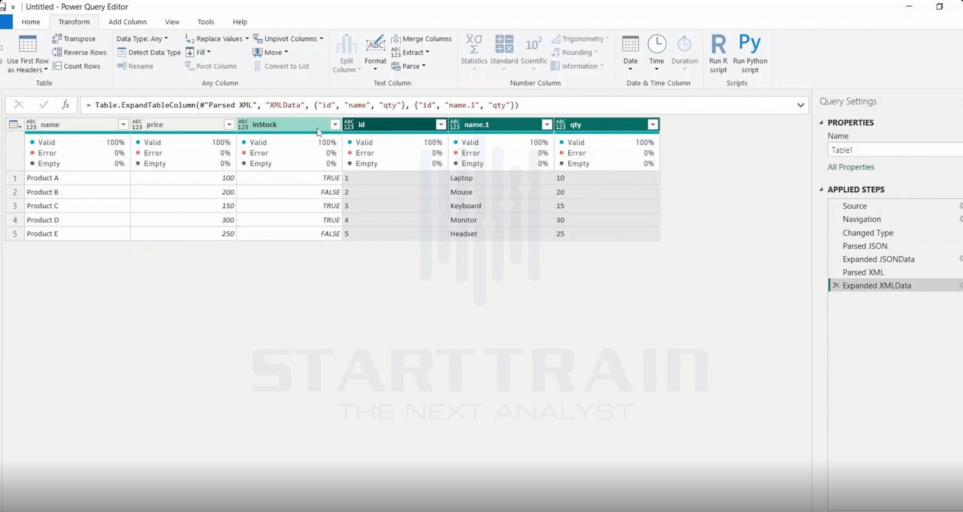963x512 pixels.
Task: Open the Data Type: Any dropdown
Action: (x=142, y=39)
